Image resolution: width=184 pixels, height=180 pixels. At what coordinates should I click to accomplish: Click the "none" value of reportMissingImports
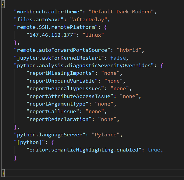pos(110,73)
